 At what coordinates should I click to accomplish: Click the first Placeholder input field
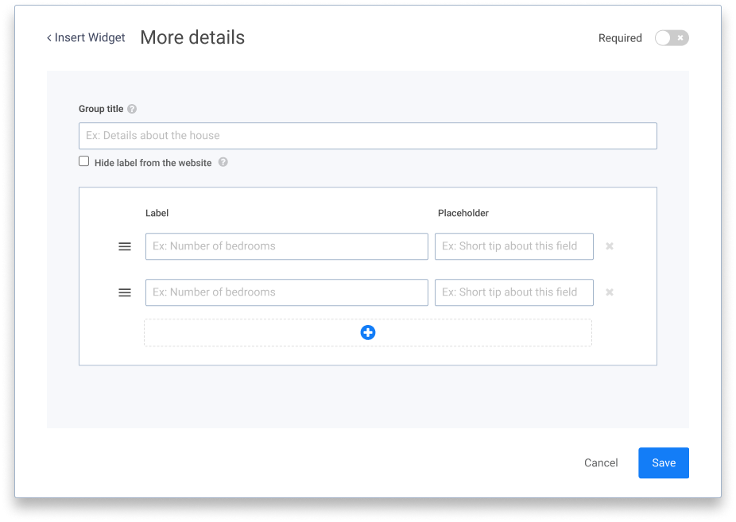[513, 246]
